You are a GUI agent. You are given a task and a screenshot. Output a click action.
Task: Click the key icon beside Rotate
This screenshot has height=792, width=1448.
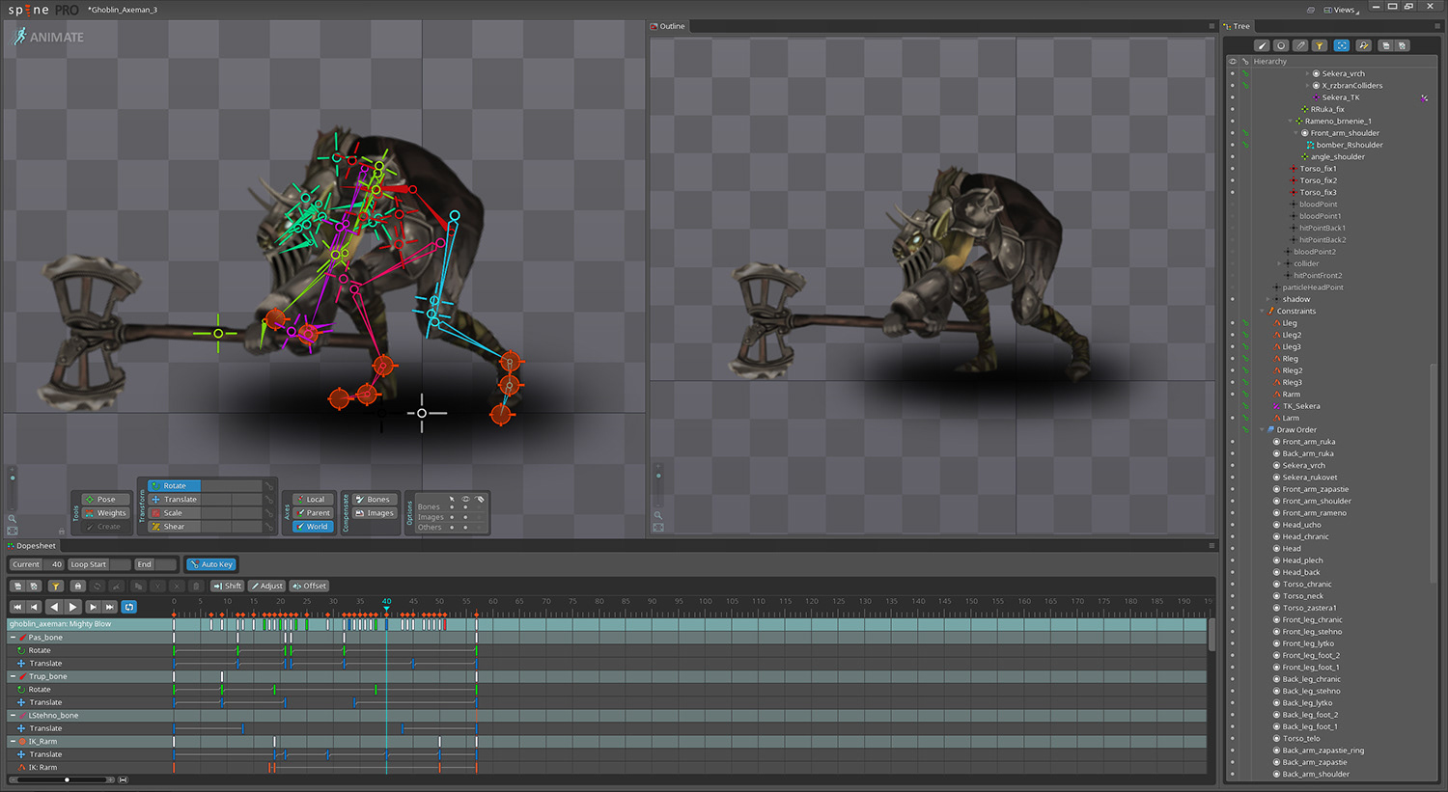click(x=268, y=486)
